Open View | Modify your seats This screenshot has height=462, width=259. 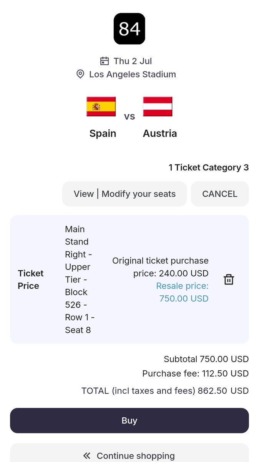(x=125, y=194)
